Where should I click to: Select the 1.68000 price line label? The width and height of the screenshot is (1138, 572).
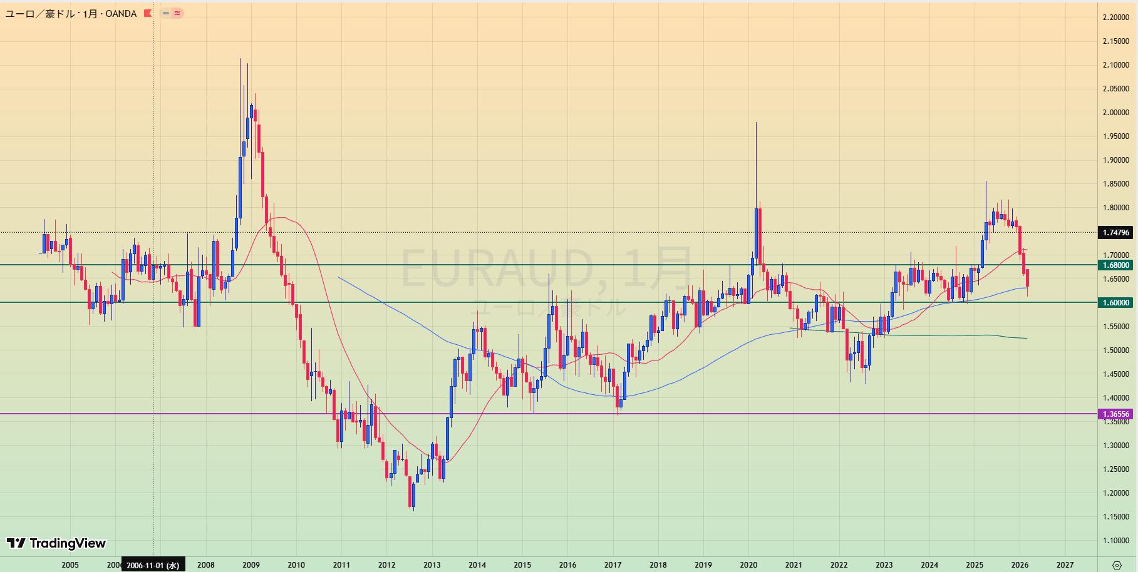coord(1115,265)
